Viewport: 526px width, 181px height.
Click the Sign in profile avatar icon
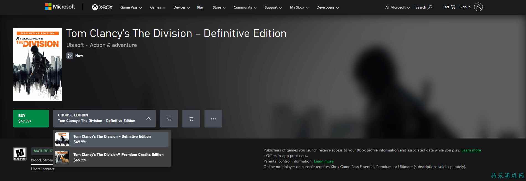click(x=478, y=7)
